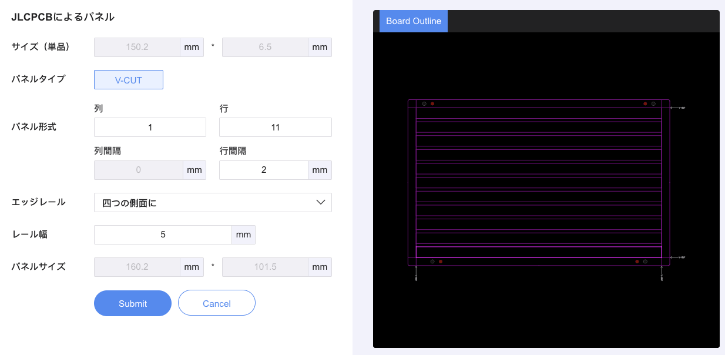725x355 pixels.
Task: Click the パネルサイズ width field showing 160.2
Action: point(137,267)
